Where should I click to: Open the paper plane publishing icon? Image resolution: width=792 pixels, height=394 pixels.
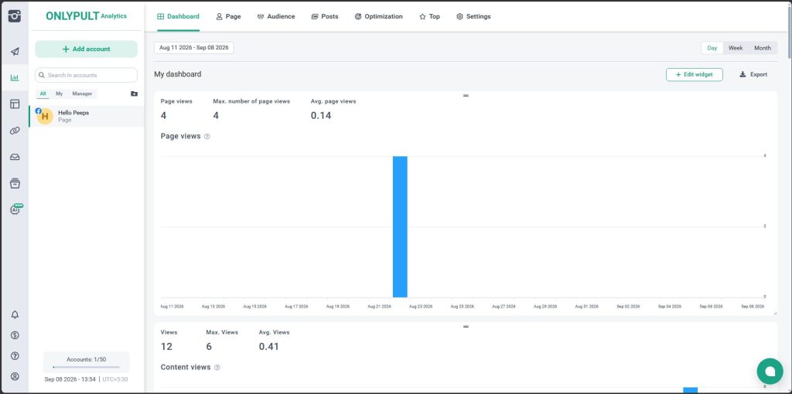pos(15,52)
